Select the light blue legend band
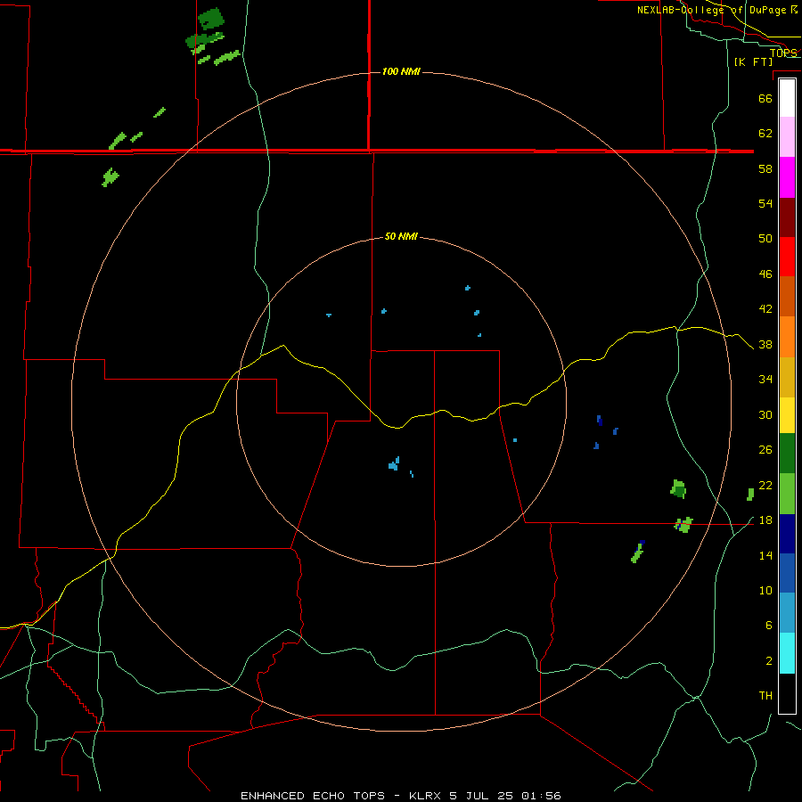 [787, 613]
